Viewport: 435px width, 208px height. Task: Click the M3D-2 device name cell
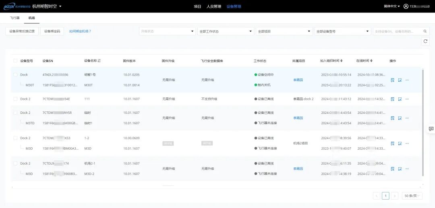pyautogui.click(x=89, y=174)
